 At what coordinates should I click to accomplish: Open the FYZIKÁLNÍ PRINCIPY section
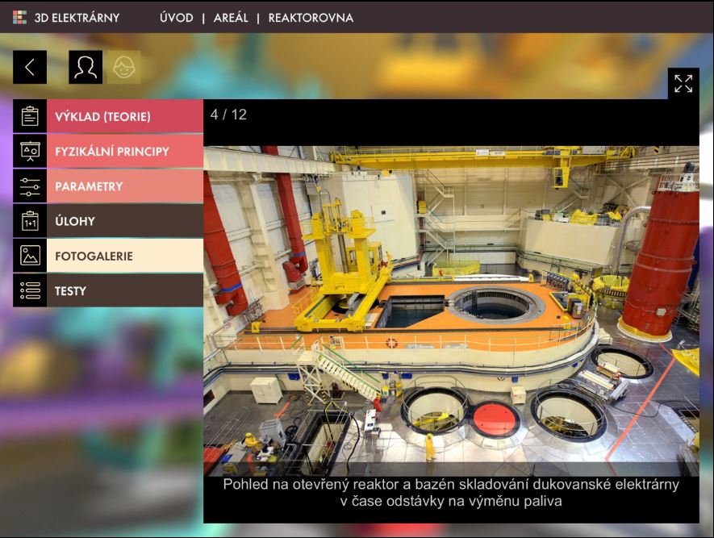(x=125, y=151)
